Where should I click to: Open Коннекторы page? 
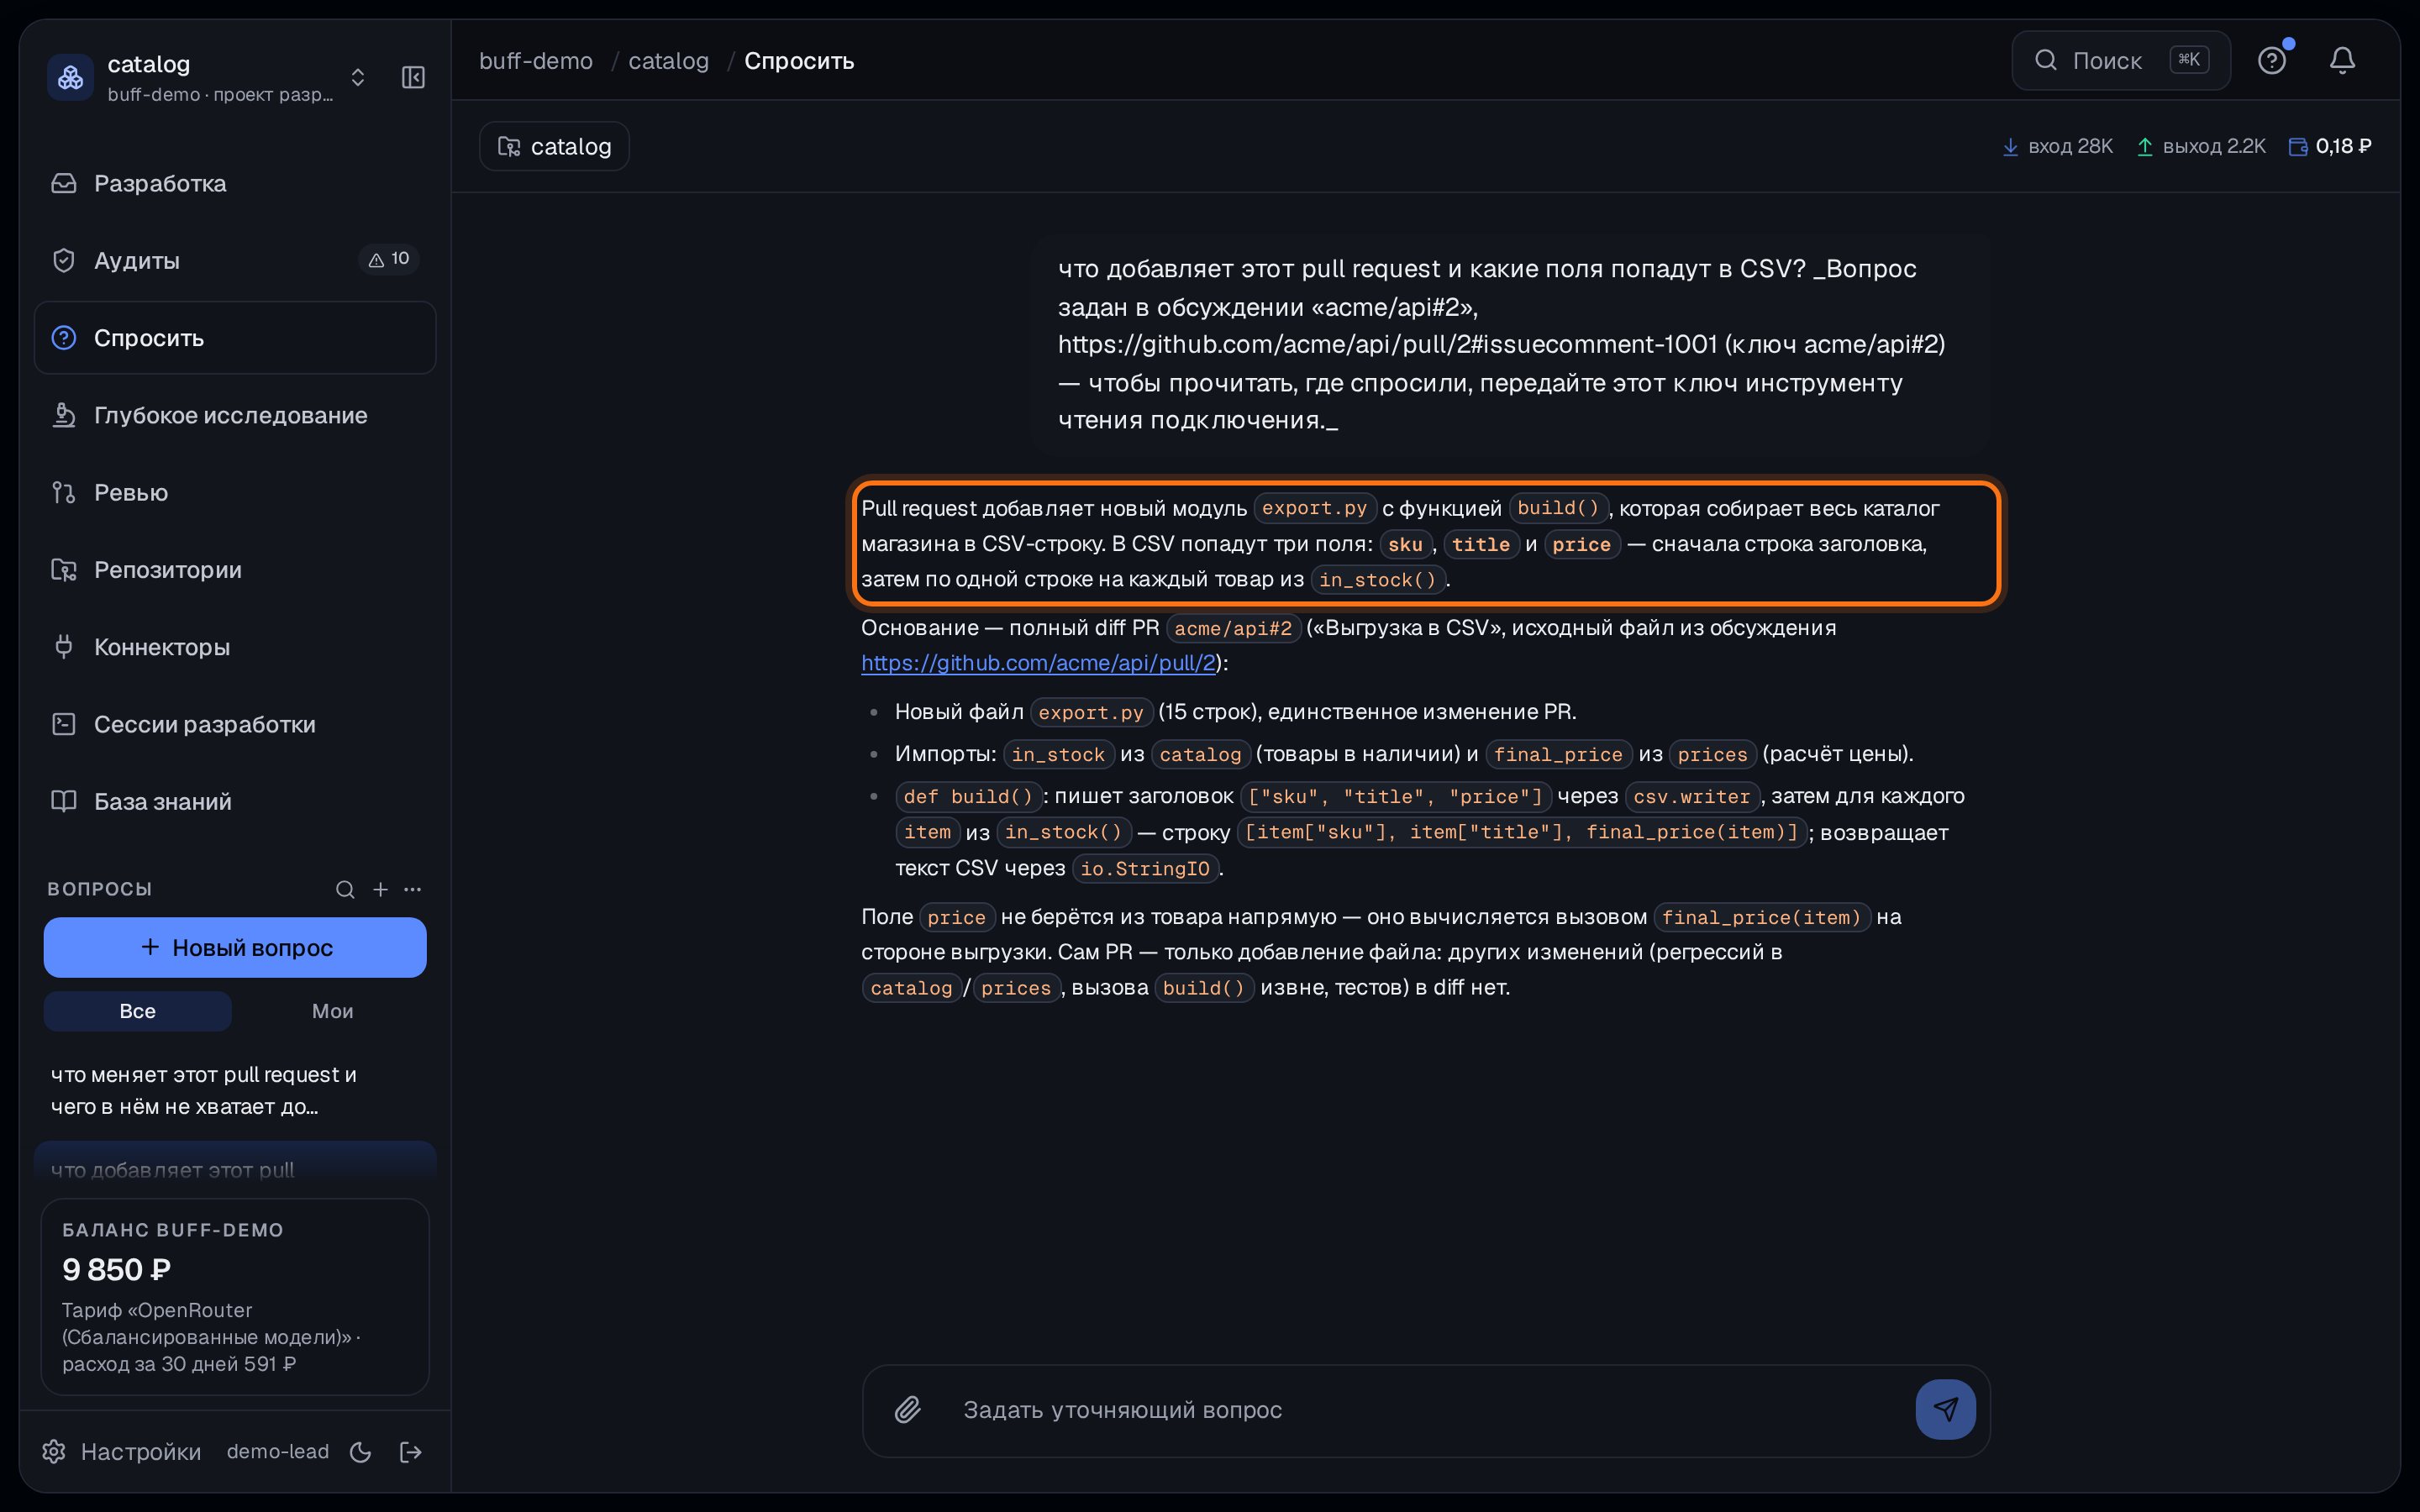(235, 647)
